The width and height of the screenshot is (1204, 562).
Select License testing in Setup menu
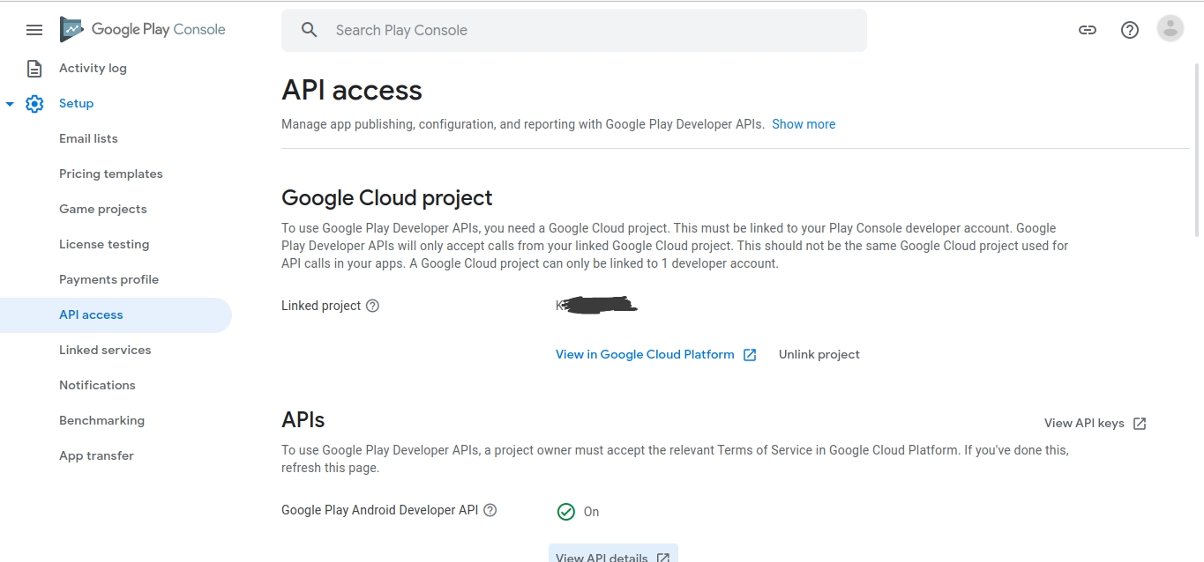pyautogui.click(x=104, y=244)
